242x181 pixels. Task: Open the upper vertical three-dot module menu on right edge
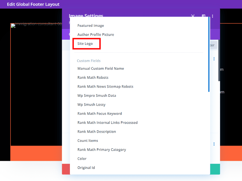(214, 59)
